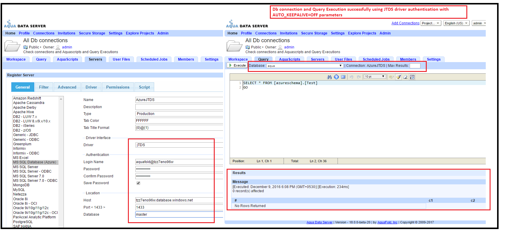The width and height of the screenshot is (512, 235).
Task: Switch to the Advanced tab
Action: click(x=67, y=87)
